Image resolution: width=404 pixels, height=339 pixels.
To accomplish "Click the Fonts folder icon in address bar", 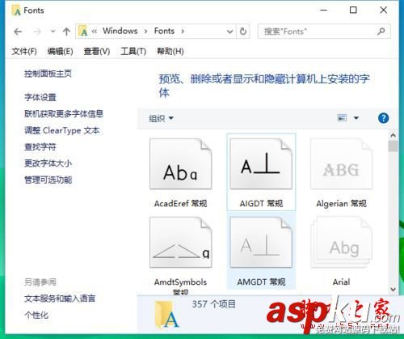I will point(83,31).
